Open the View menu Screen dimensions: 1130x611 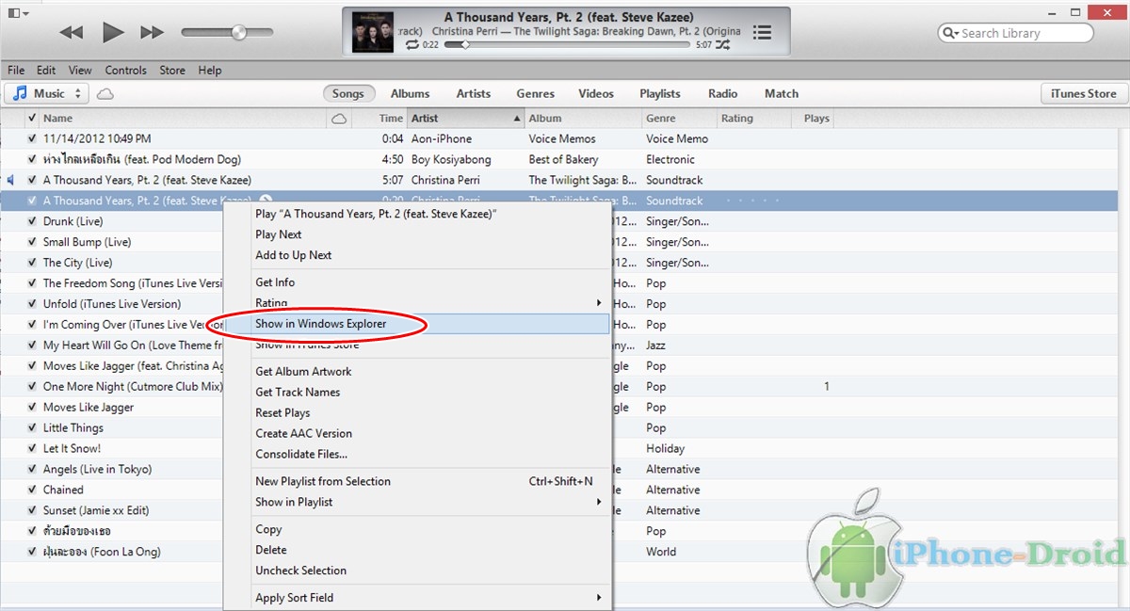tap(80, 70)
